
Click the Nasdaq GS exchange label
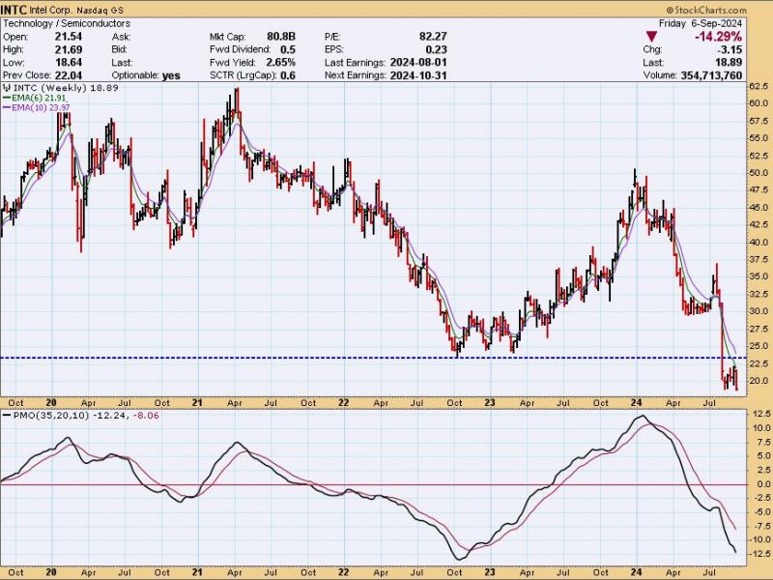click(x=100, y=10)
